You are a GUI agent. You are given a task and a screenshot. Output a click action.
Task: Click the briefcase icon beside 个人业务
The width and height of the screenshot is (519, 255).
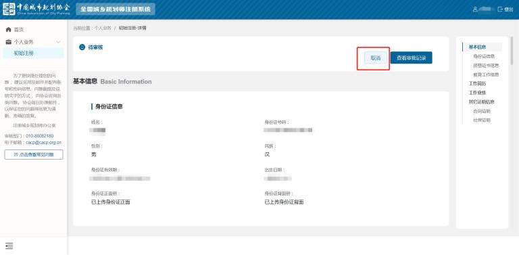[9, 42]
